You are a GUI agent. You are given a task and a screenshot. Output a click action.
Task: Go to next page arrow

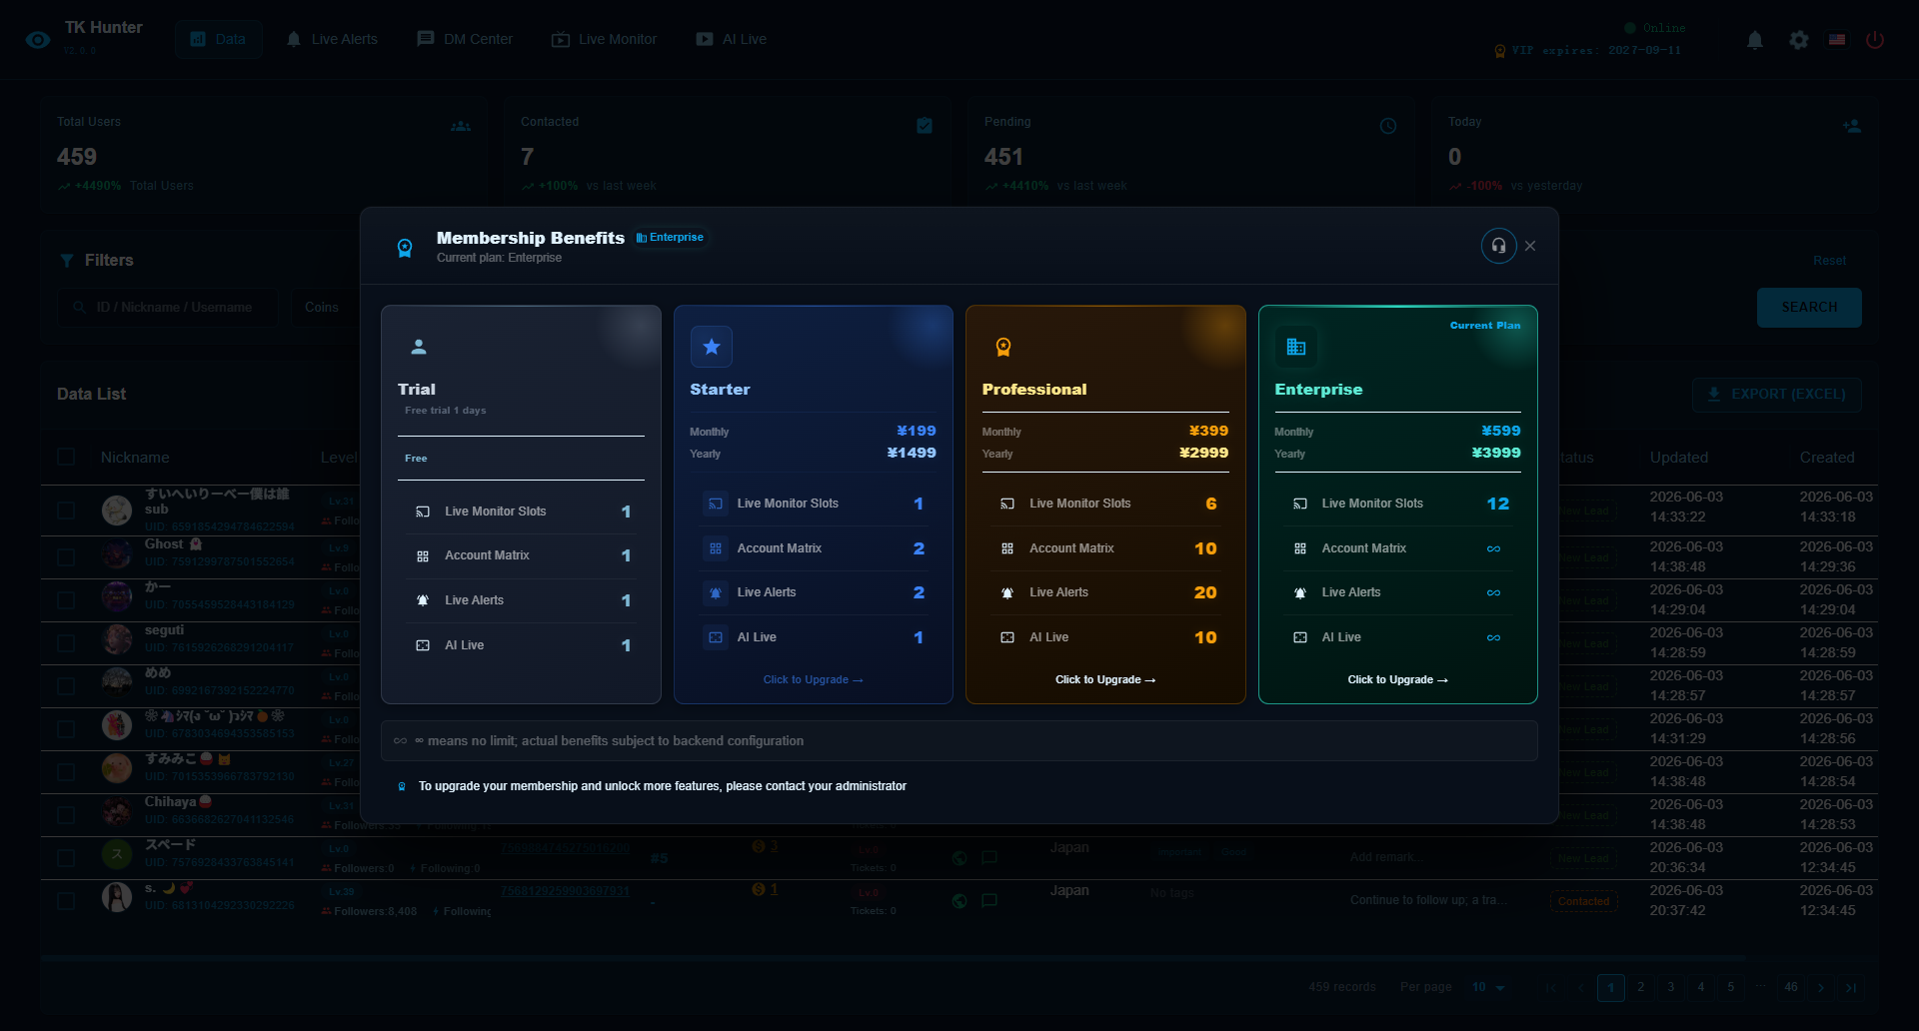pos(1821,987)
